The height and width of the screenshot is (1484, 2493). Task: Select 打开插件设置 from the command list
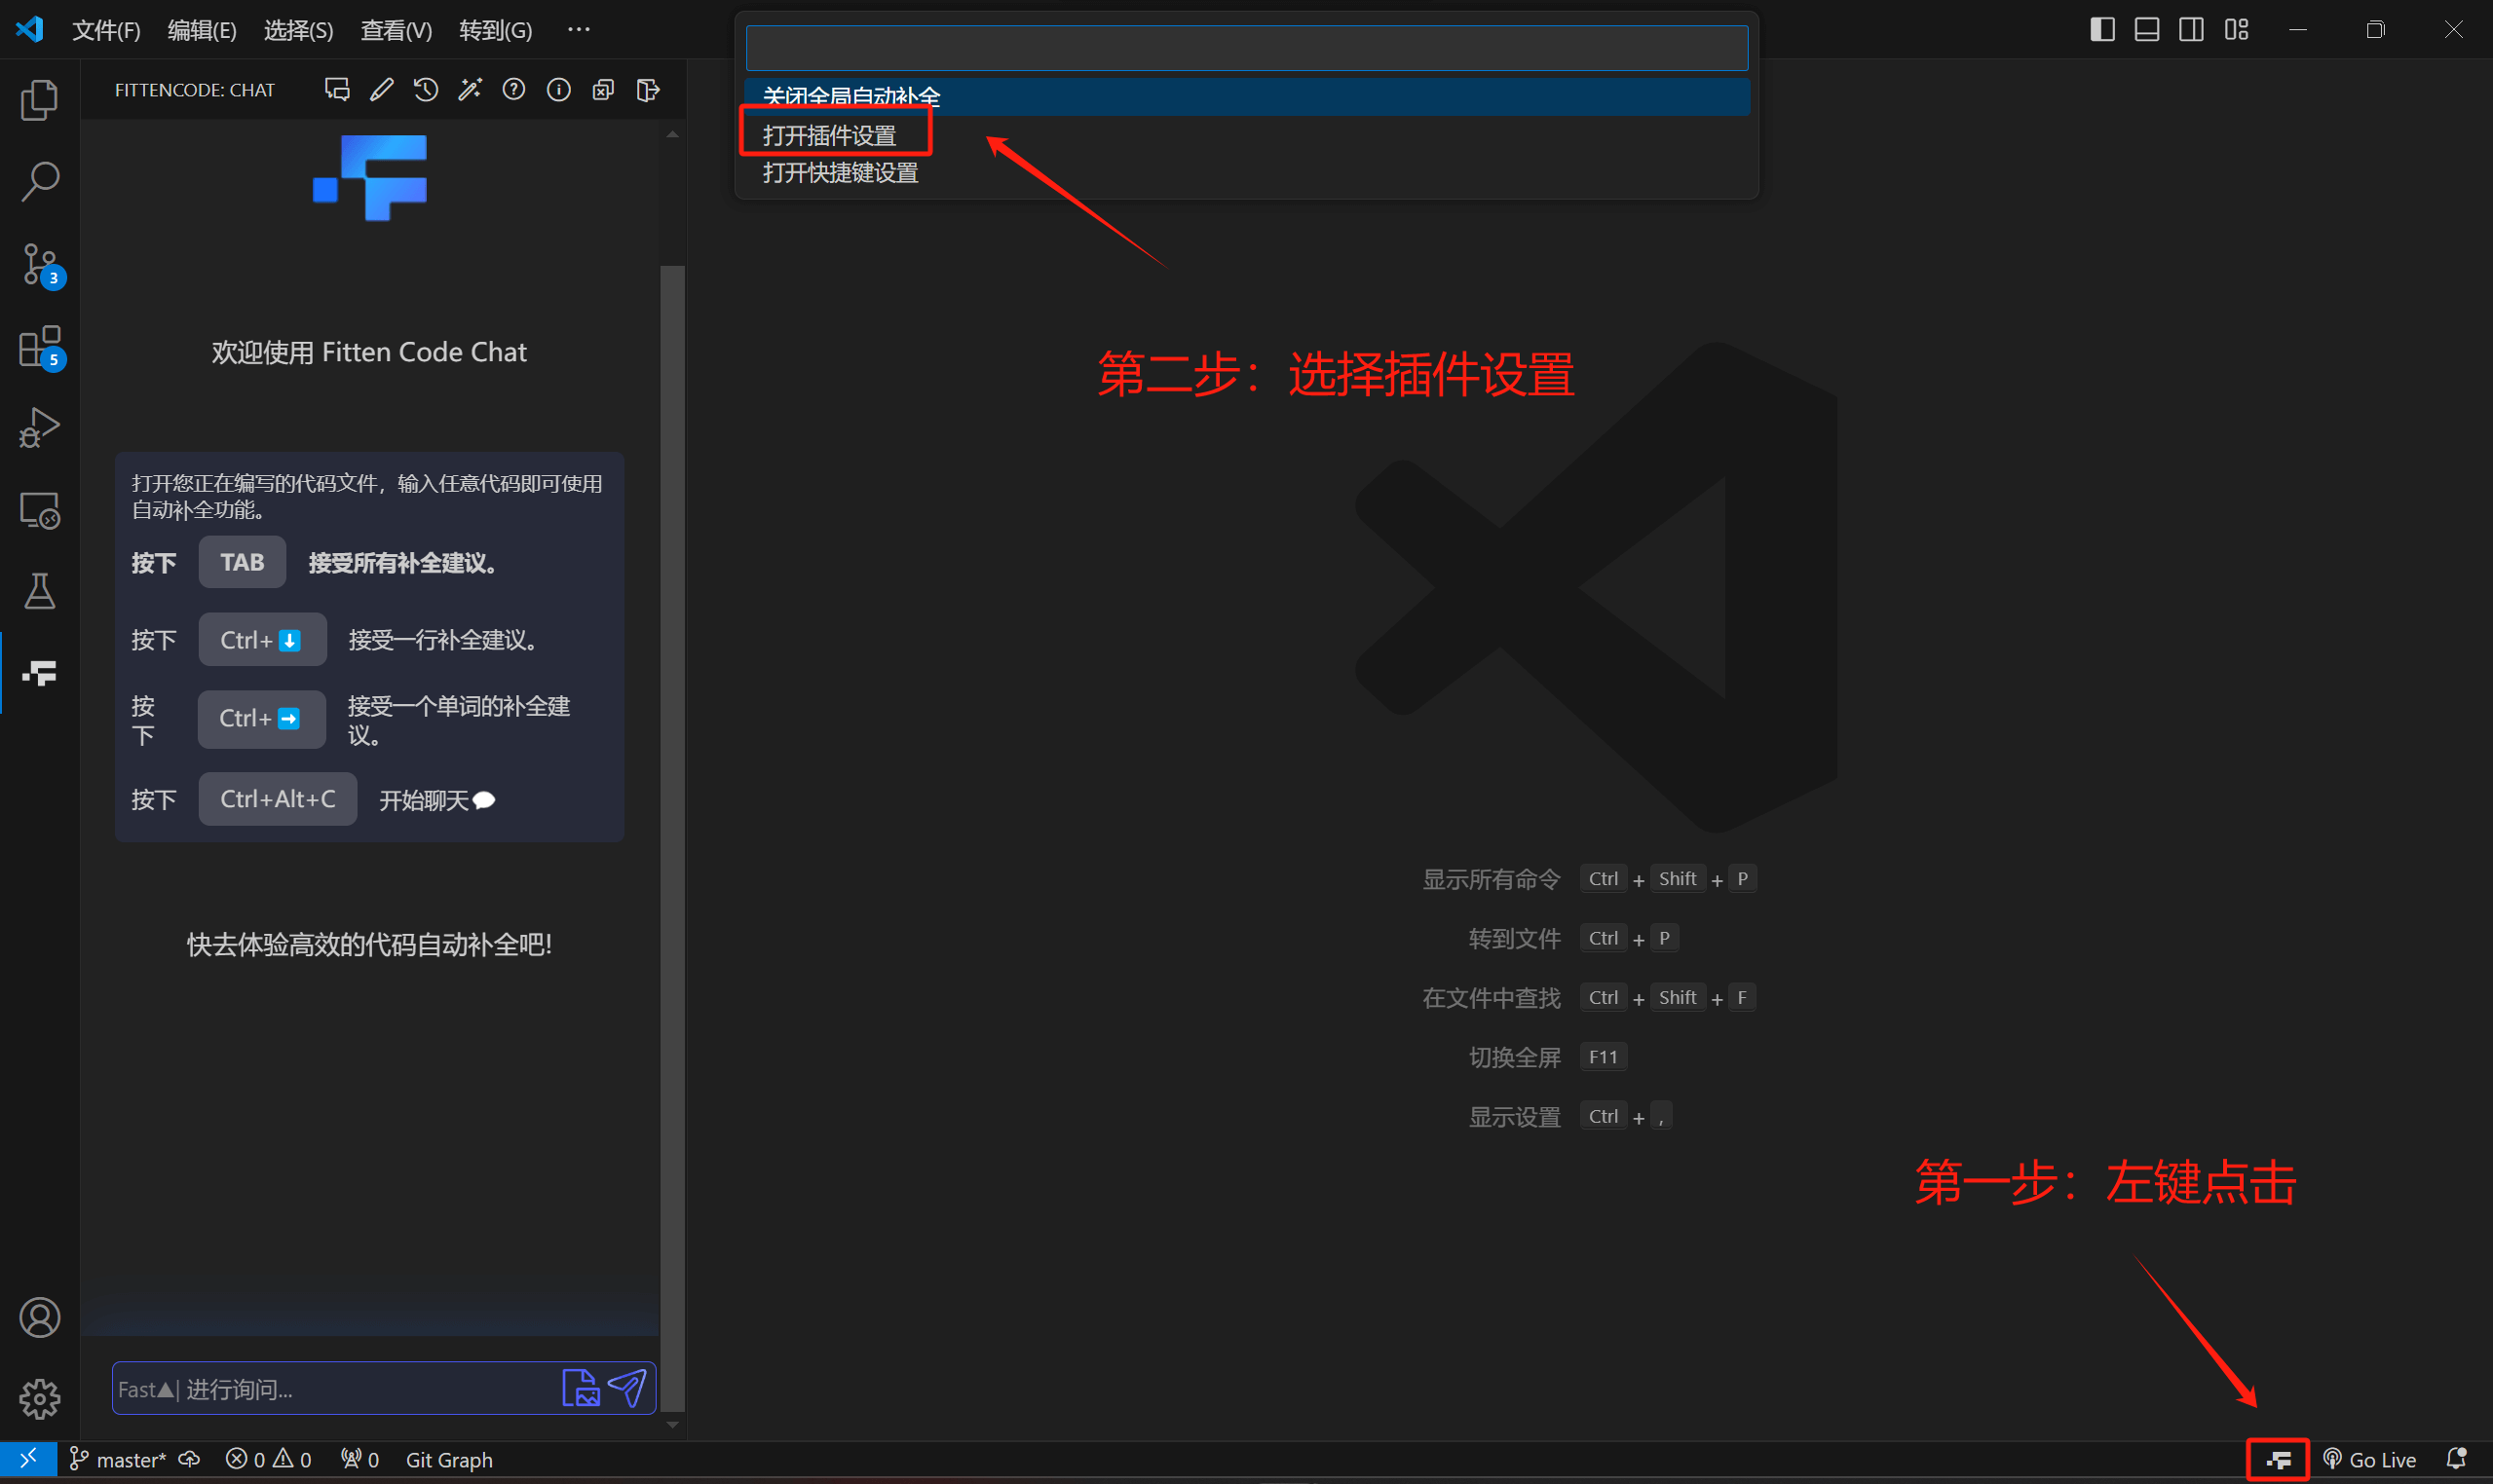(829, 135)
